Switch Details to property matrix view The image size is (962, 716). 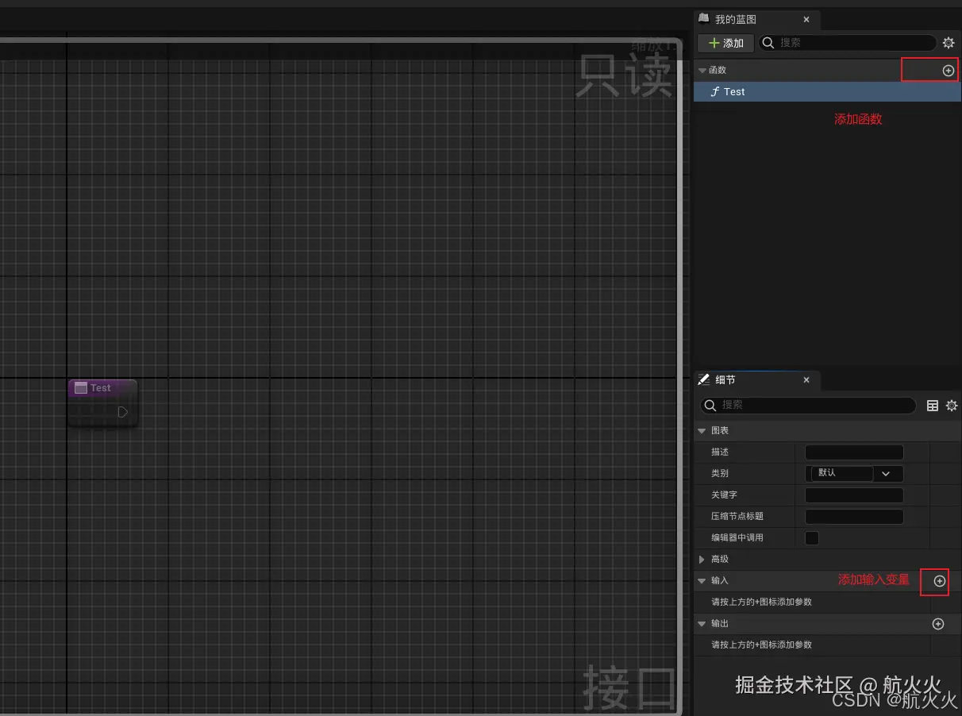pyautogui.click(x=933, y=406)
